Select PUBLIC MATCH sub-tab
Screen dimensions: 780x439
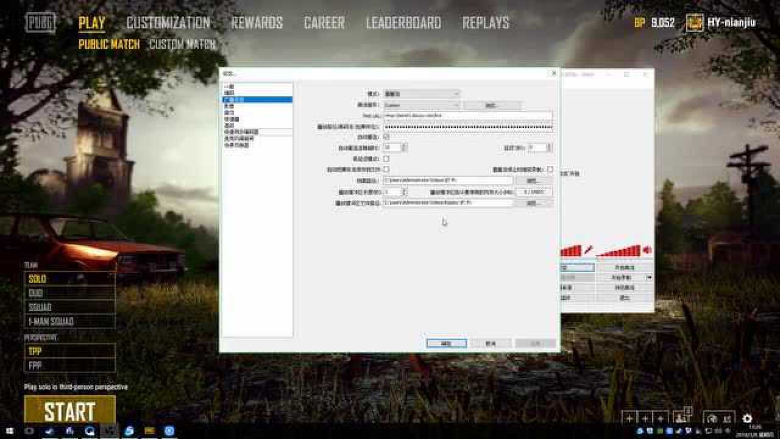pos(109,45)
